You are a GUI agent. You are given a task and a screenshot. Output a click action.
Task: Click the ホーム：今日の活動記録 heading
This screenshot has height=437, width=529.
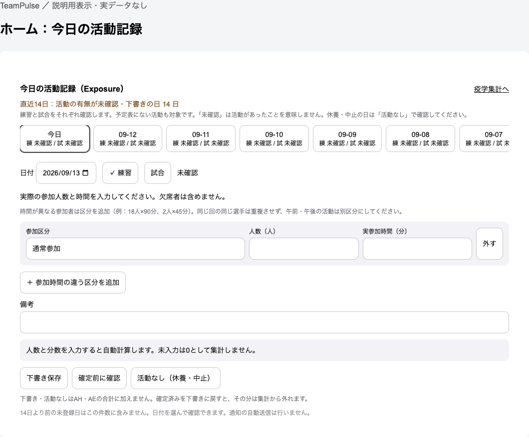(71, 29)
